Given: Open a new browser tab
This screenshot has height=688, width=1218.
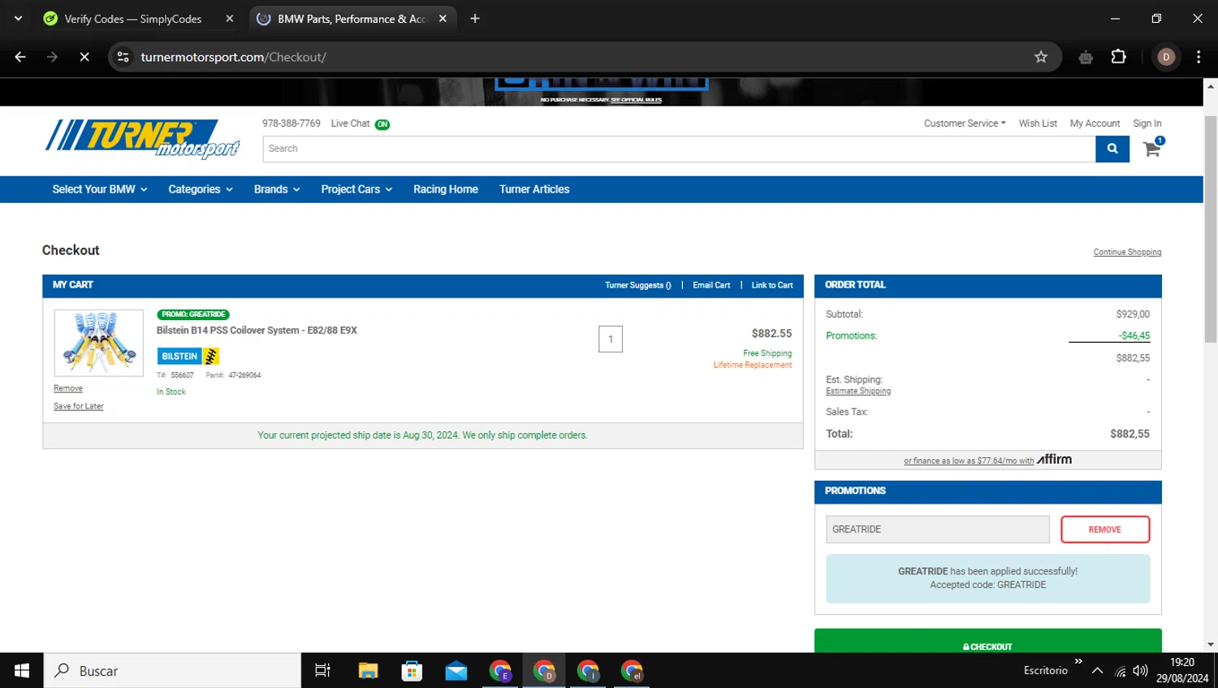Looking at the screenshot, I should (x=475, y=19).
